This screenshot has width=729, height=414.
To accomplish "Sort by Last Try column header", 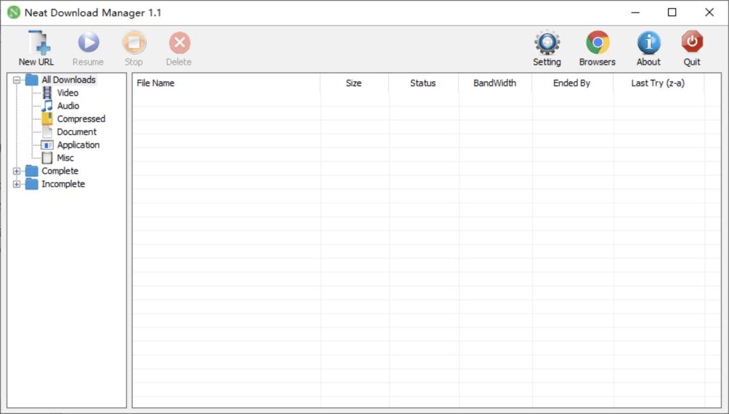I will (x=658, y=83).
